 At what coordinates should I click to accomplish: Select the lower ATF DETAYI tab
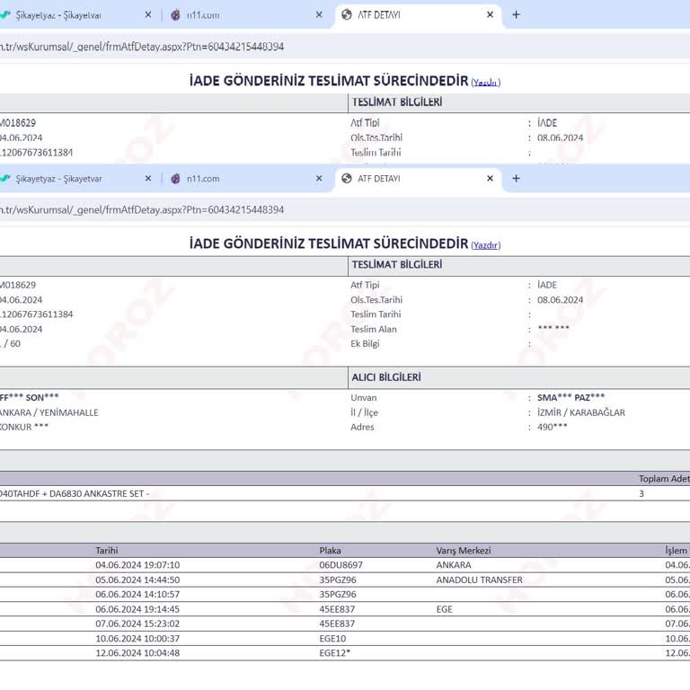[x=418, y=178]
